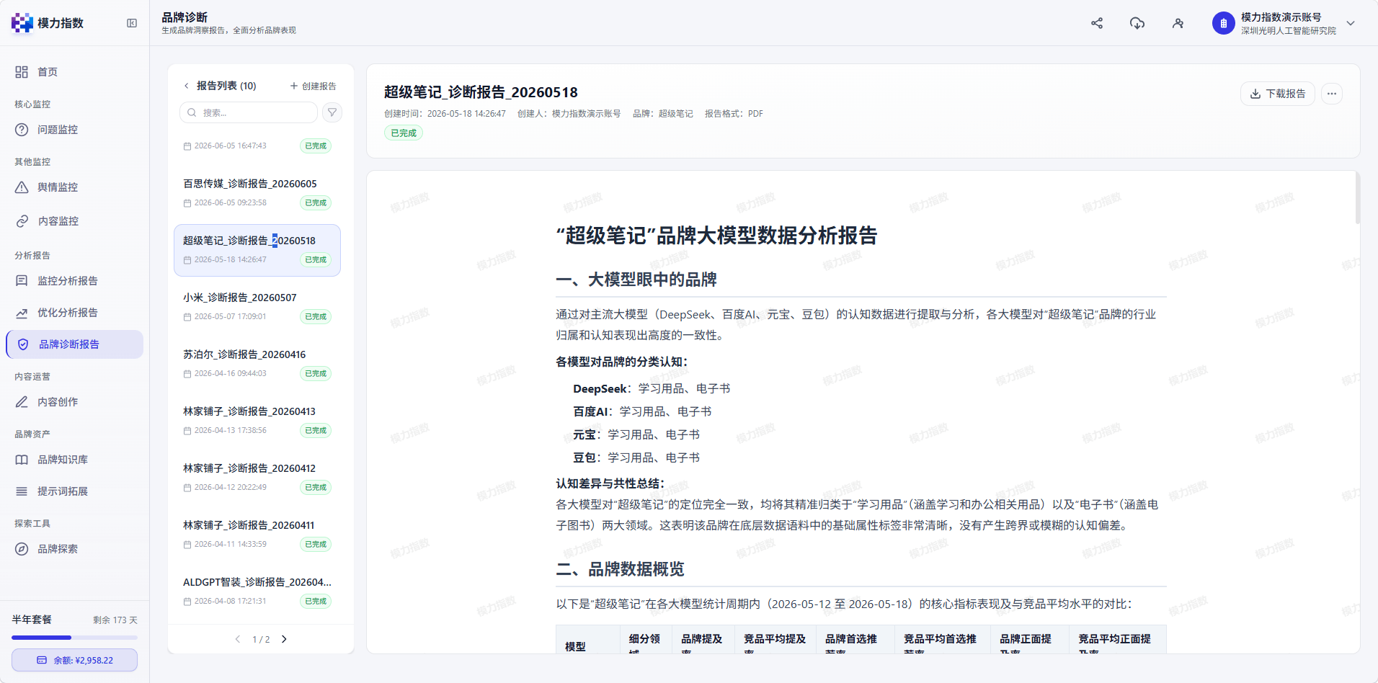The height and width of the screenshot is (683, 1378).
Task: Click the 模力指数演示账号 account name
Action: 1281,17
